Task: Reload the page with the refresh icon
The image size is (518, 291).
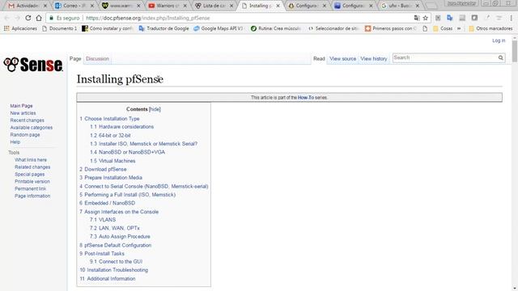Action: (28, 18)
